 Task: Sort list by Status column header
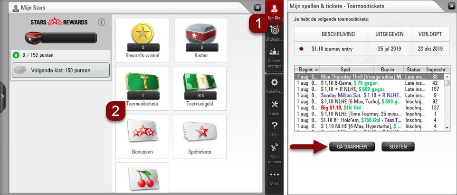(414, 70)
